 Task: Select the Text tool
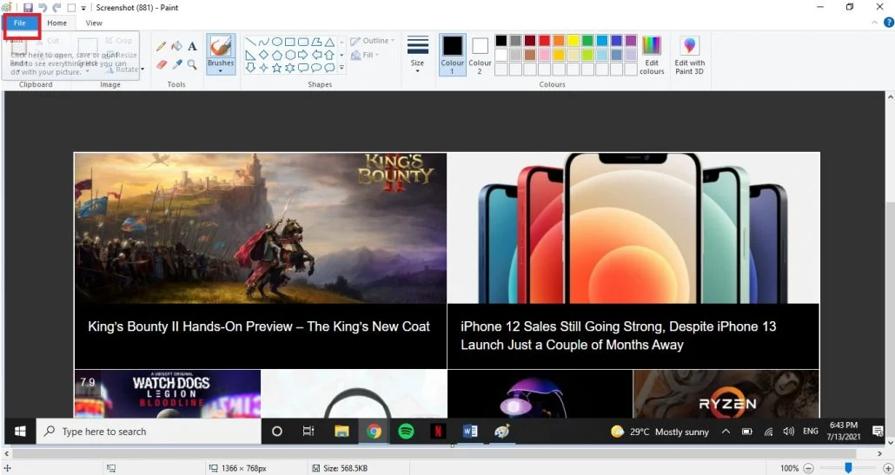point(192,46)
